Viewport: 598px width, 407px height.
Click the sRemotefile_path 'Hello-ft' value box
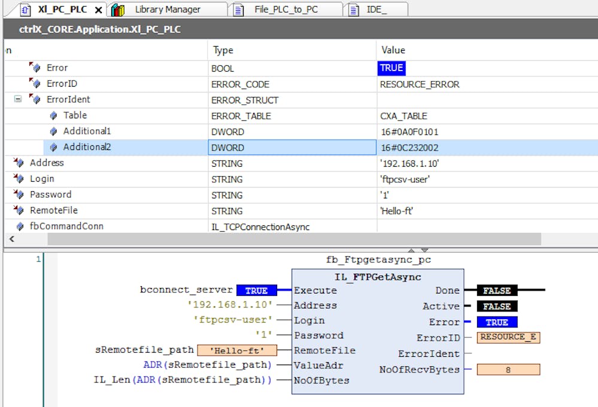click(236, 351)
